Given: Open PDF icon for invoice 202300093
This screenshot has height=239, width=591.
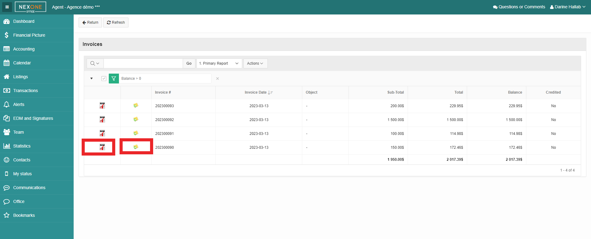Looking at the screenshot, I should tap(102, 106).
